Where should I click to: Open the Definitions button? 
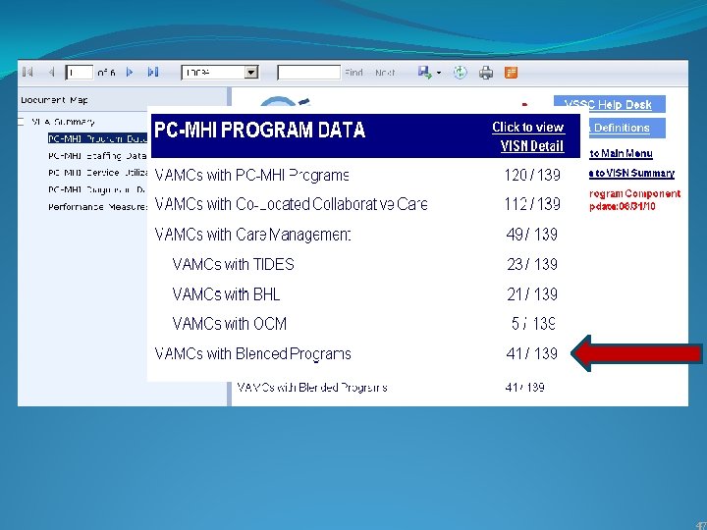(x=626, y=128)
